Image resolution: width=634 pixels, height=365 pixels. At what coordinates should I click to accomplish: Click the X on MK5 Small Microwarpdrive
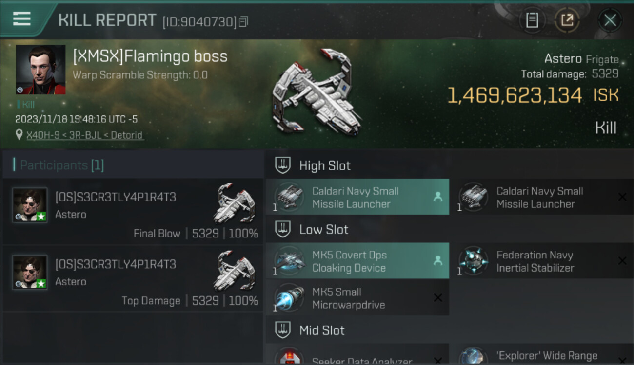point(438,298)
